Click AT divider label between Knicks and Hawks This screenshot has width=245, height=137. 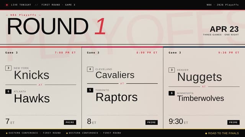click(x=41, y=85)
